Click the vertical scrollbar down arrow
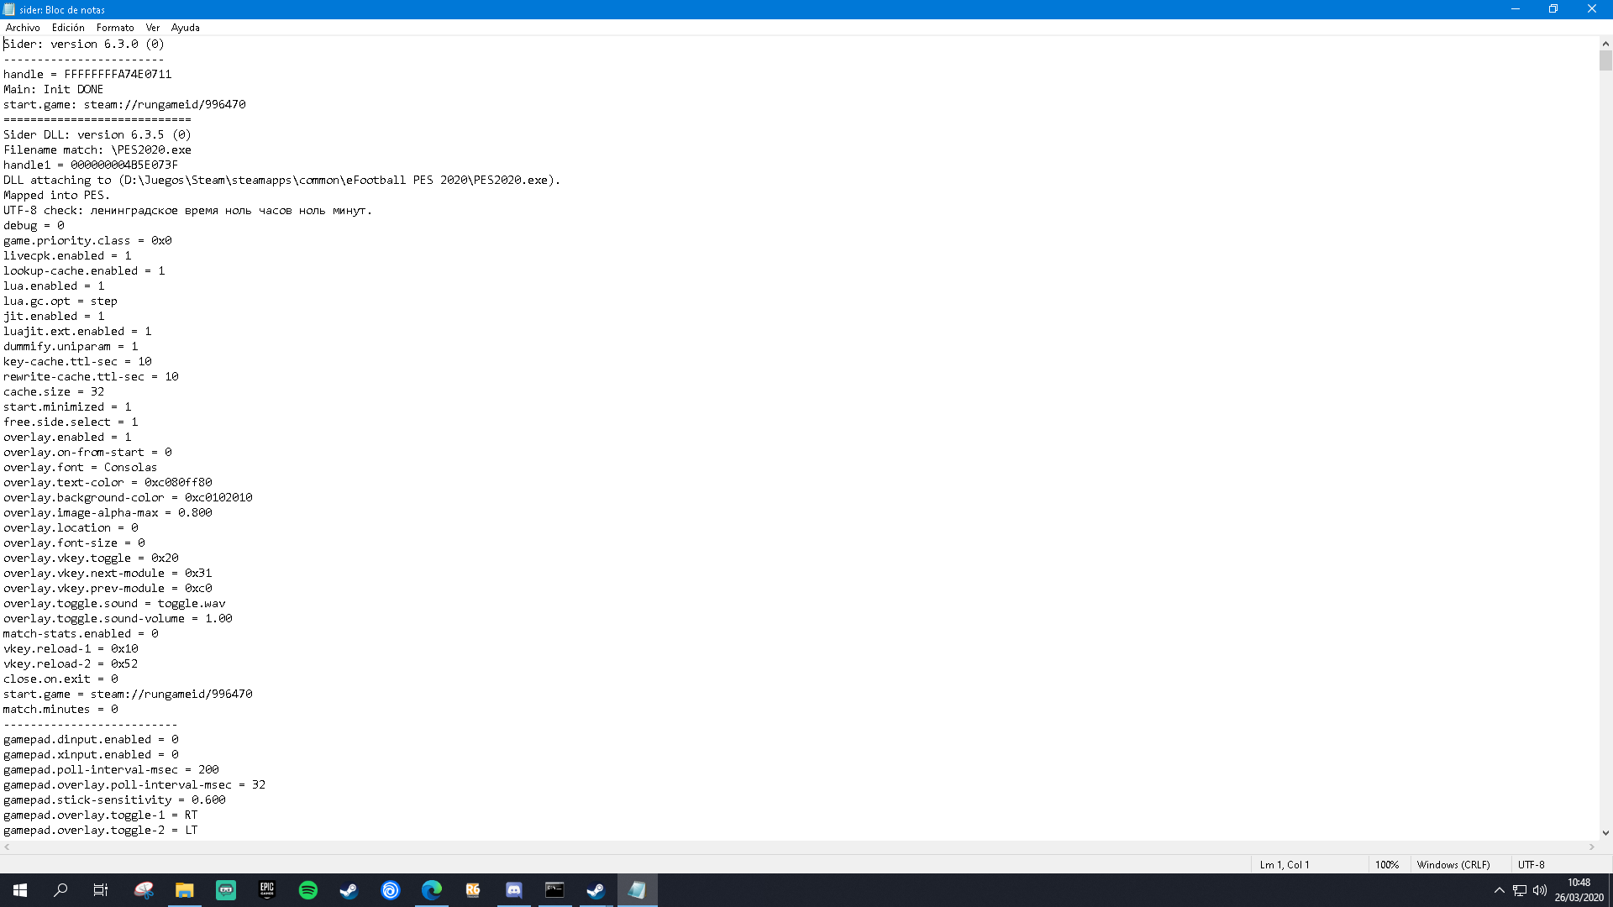The image size is (1613, 907). (1605, 833)
